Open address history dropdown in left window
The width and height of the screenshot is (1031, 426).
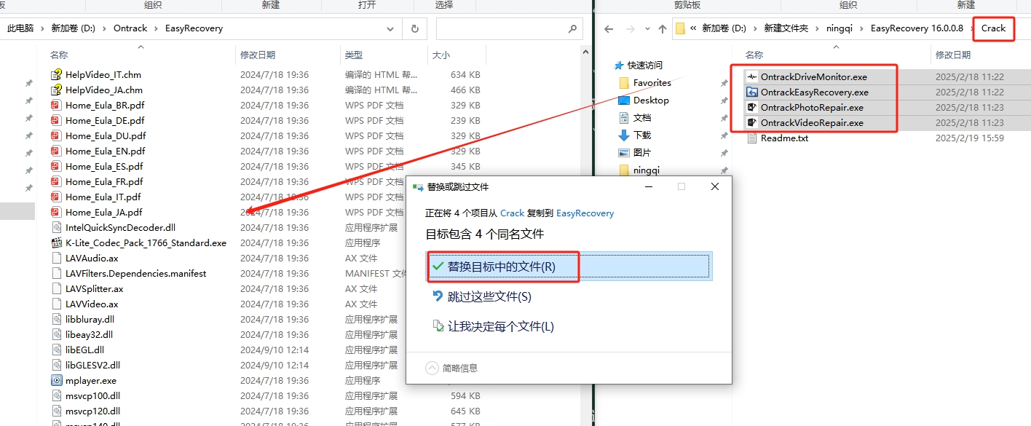[391, 29]
